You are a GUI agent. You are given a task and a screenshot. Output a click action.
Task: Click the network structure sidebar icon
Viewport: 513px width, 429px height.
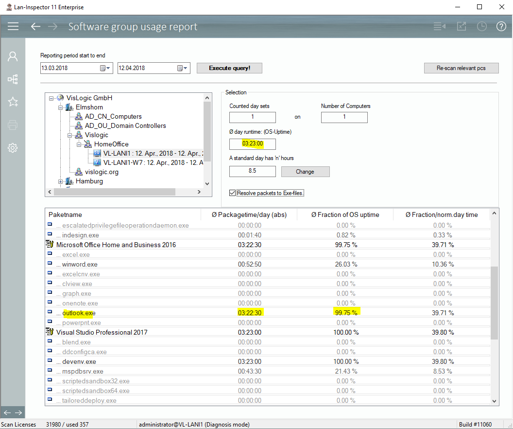point(13,79)
